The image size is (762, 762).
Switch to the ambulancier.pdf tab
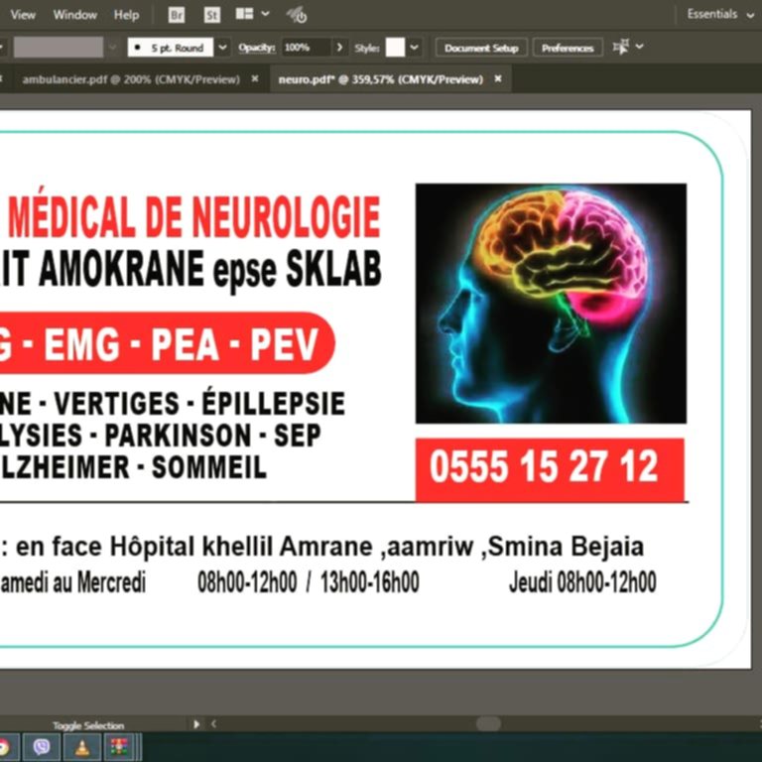[130, 79]
